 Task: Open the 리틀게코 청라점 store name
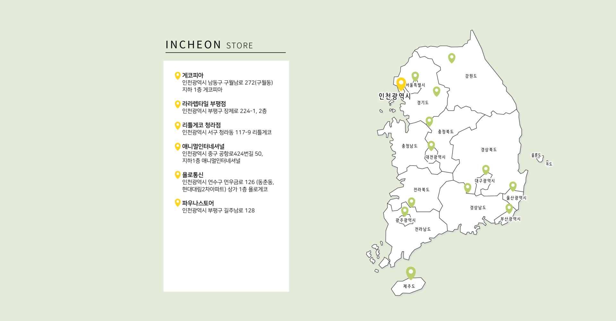pyautogui.click(x=201, y=125)
